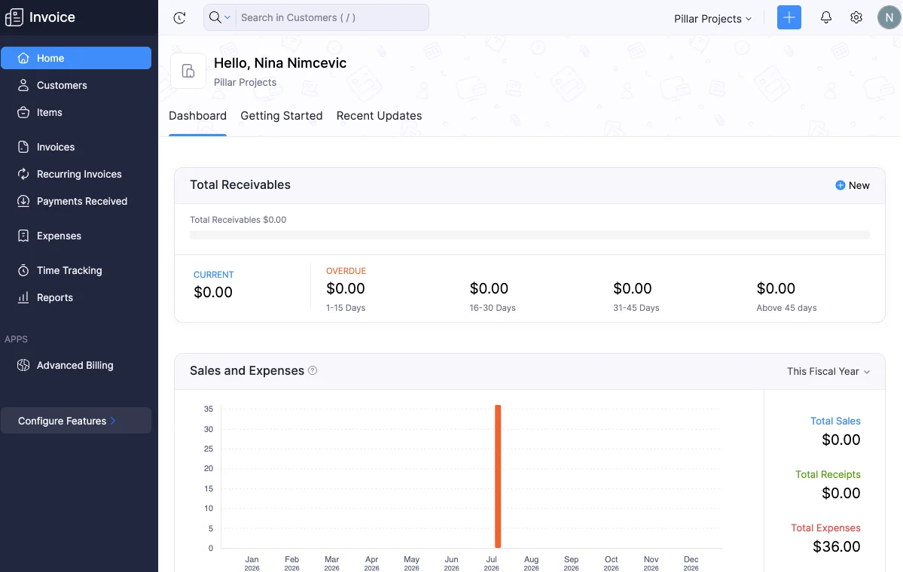903x572 pixels.
Task: Click the Total Sales label
Action: [836, 421]
